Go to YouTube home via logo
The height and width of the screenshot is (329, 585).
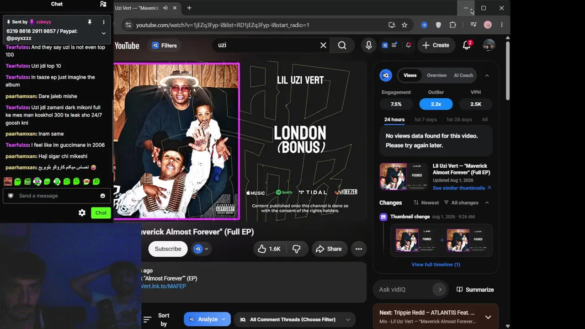point(127,46)
